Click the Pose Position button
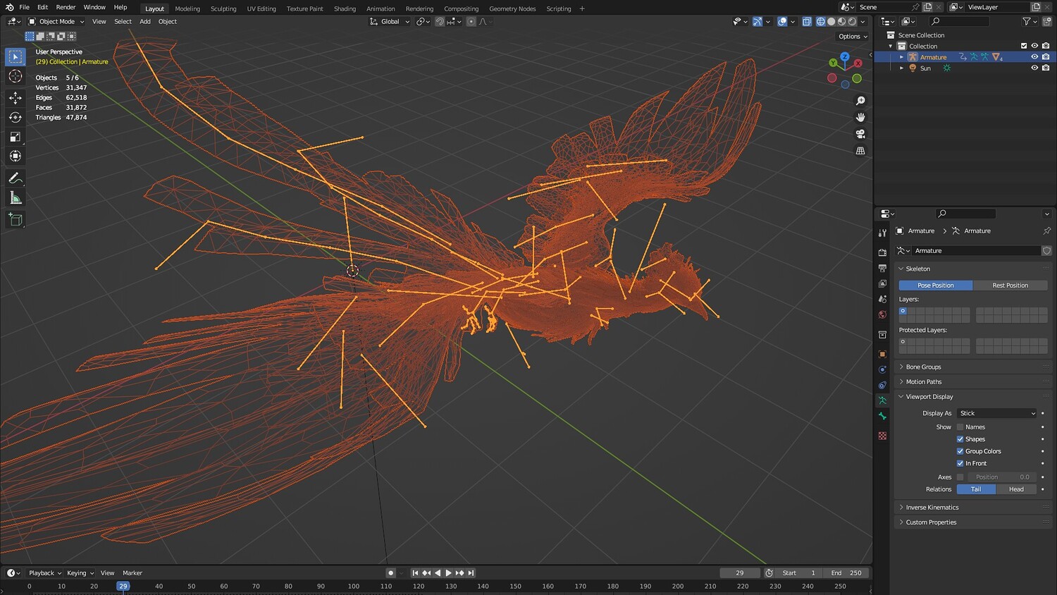Viewport: 1057px width, 595px height. click(936, 286)
